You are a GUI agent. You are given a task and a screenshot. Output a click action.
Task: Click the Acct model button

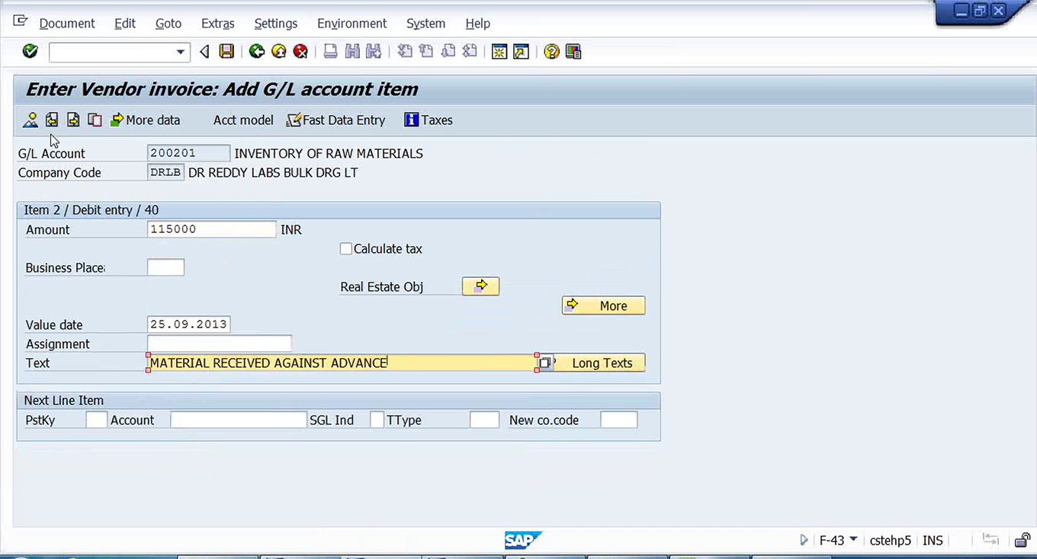tap(243, 120)
